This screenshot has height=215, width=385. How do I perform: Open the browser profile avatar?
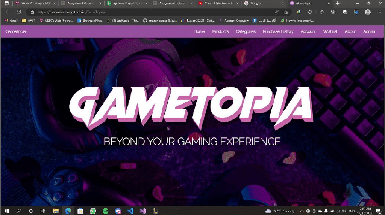click(368, 12)
